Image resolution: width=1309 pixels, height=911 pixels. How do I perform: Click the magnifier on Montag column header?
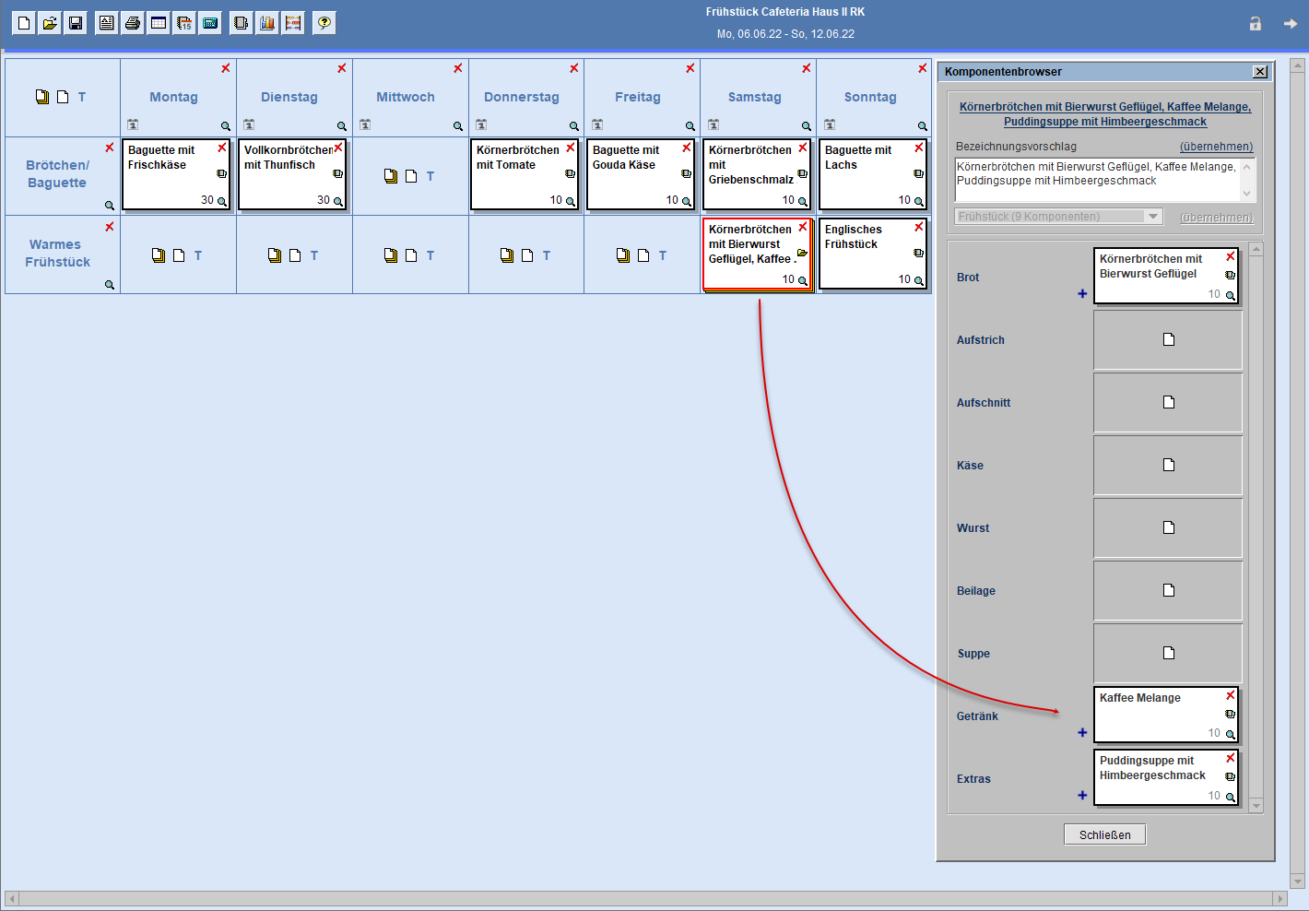point(225,126)
